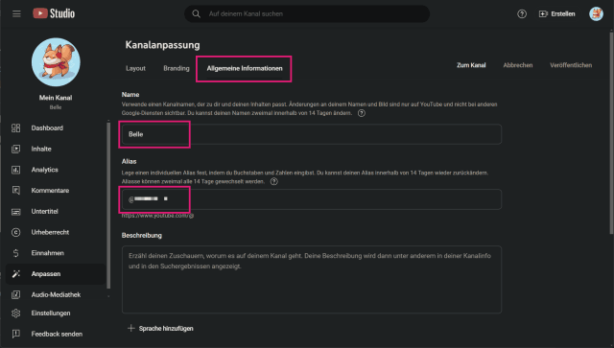Select the Allgemeine Informationen tab

(245, 68)
